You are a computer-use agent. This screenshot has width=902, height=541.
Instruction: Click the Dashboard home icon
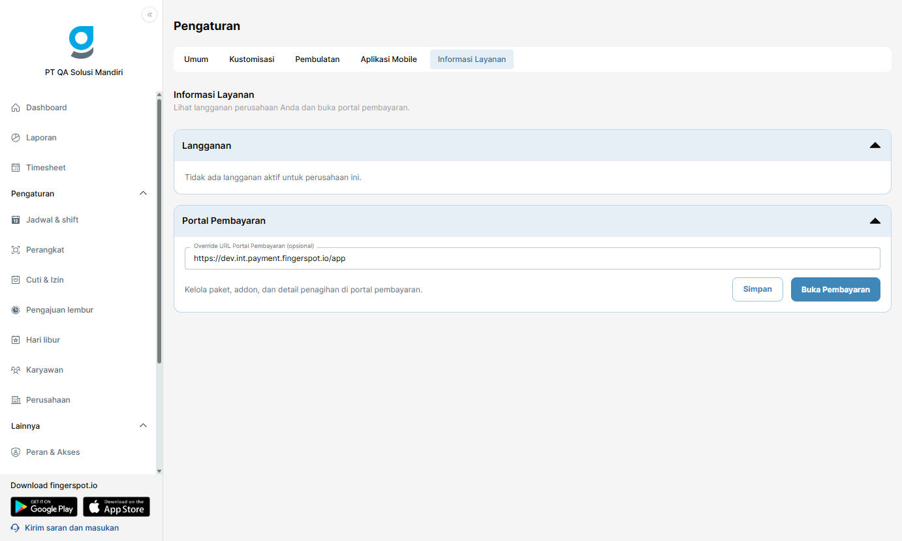pyautogui.click(x=16, y=108)
